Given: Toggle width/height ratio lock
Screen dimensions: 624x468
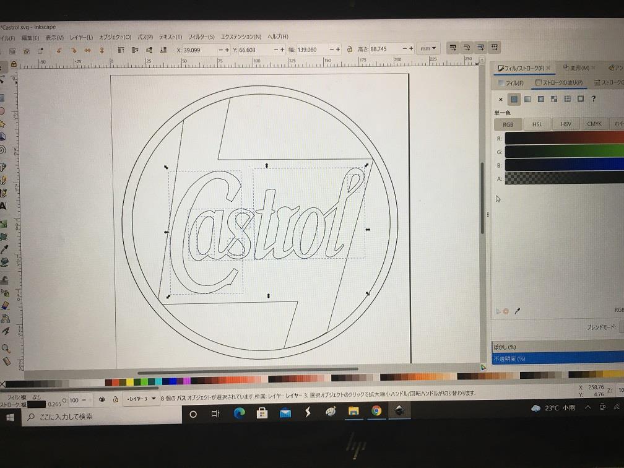Looking at the screenshot, I should (x=349, y=50).
